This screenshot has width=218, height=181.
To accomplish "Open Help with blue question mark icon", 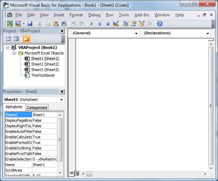I will click(160, 24).
